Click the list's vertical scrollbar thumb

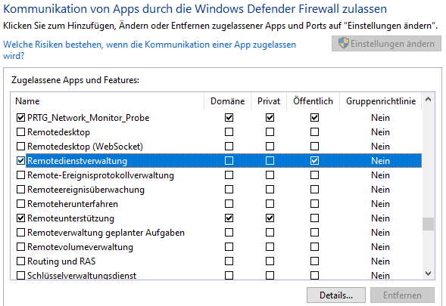click(428, 224)
